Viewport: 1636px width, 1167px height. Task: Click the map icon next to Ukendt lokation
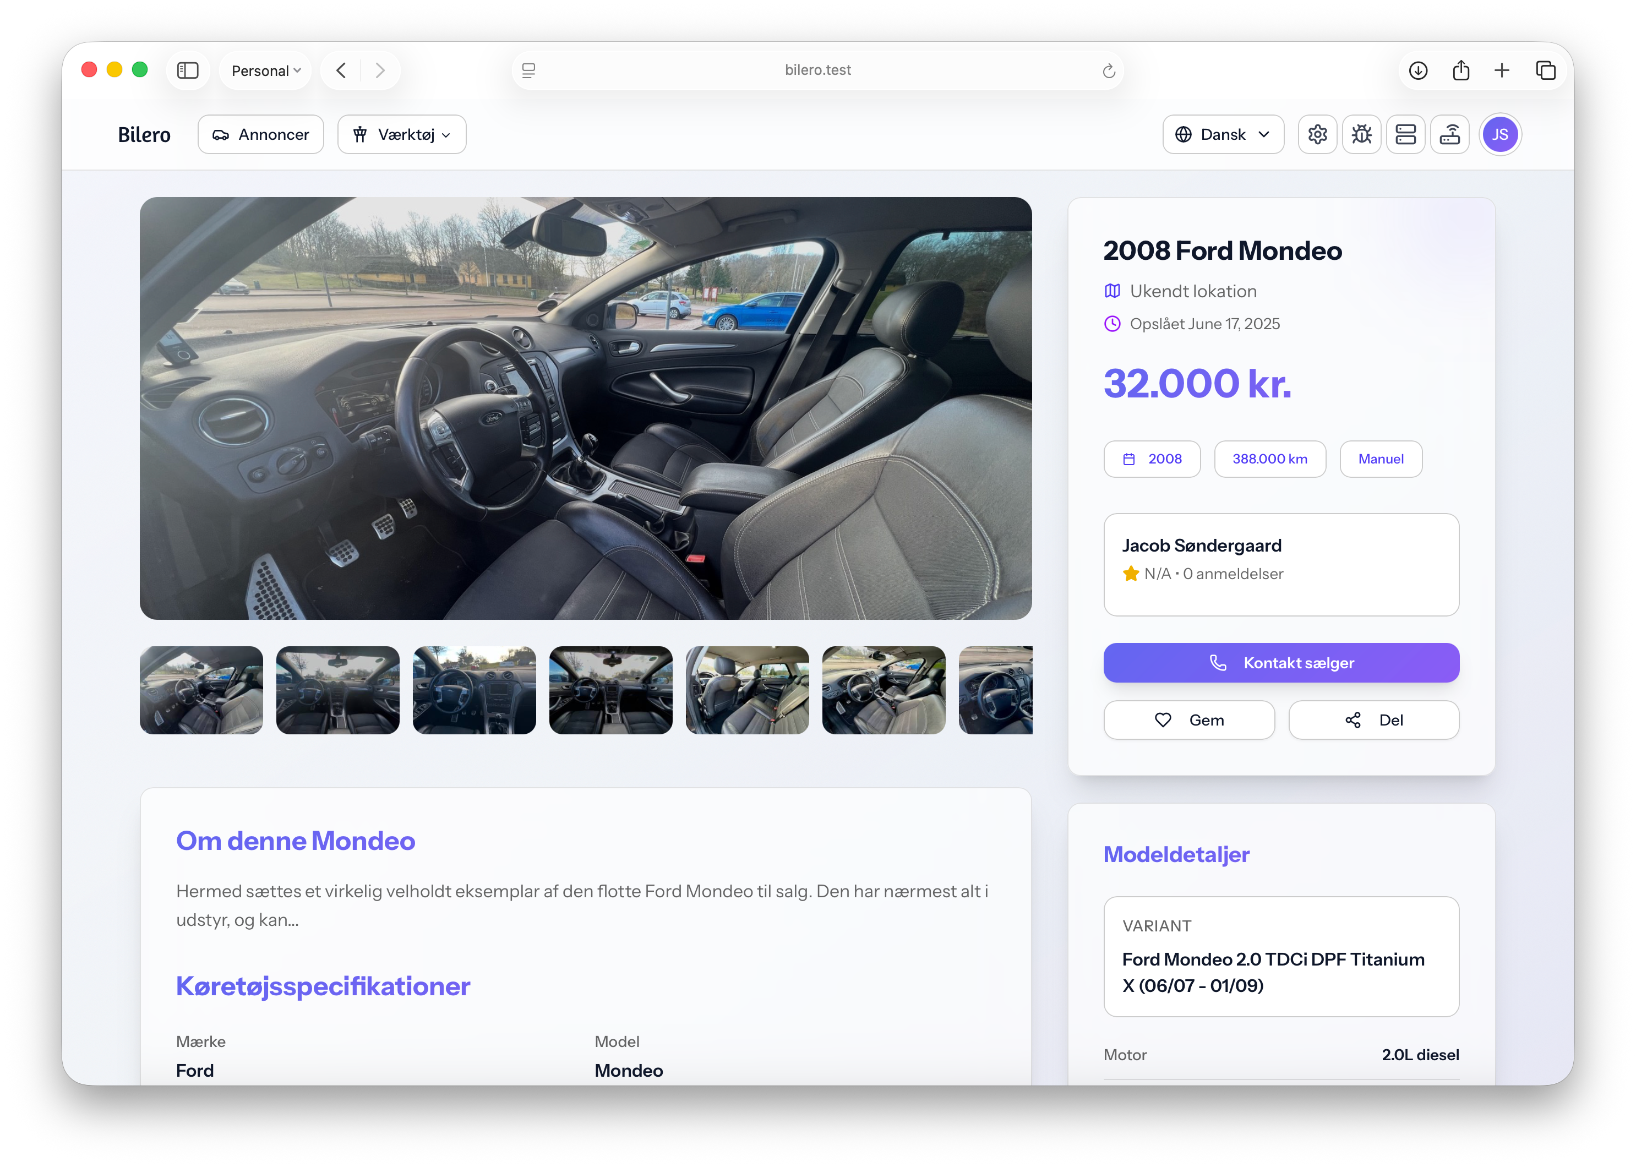click(x=1112, y=291)
